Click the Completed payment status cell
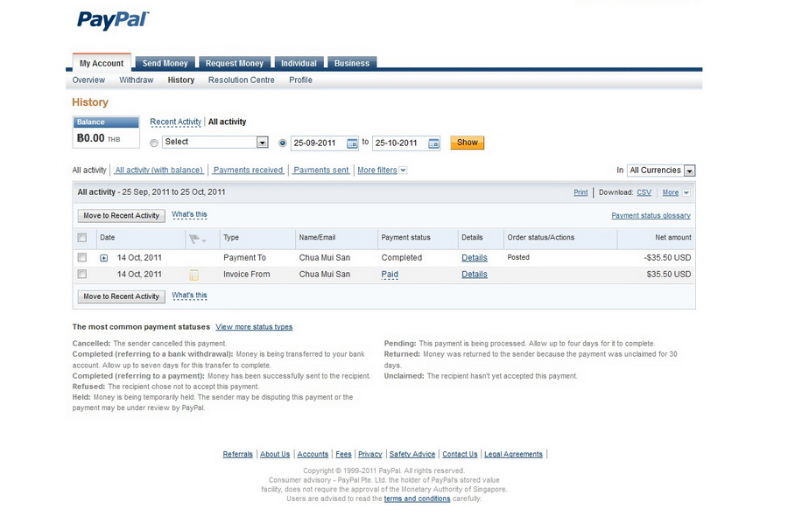This screenshot has width=788, height=523. [x=402, y=258]
